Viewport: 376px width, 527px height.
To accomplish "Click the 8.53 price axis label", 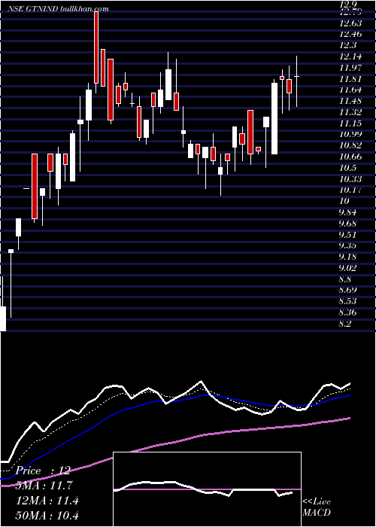I will point(347,301).
